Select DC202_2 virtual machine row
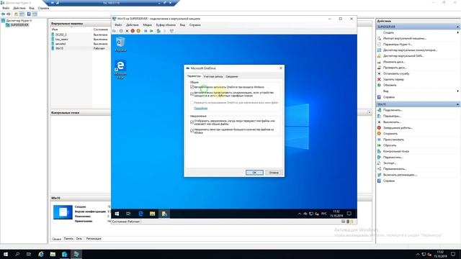 pos(80,35)
